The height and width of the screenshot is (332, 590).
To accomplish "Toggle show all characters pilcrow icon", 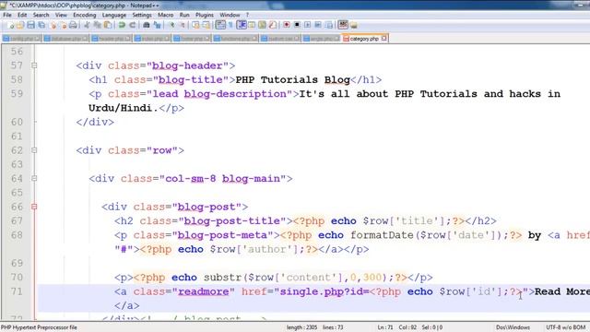I will 230,25.
